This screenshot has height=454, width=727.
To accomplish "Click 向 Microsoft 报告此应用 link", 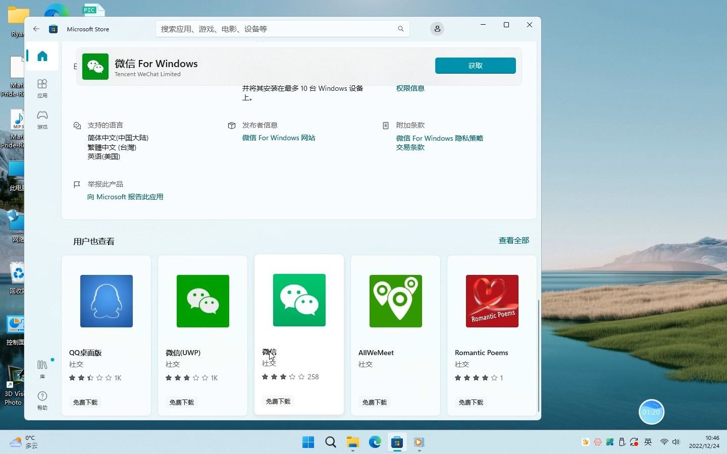I will click(x=125, y=197).
